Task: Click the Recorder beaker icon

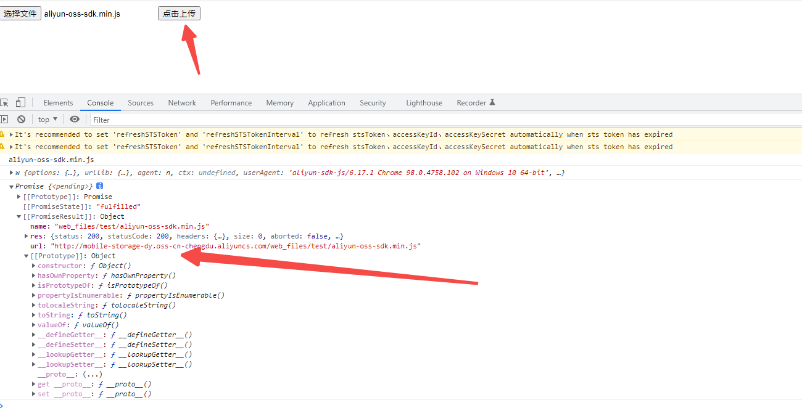Action: 492,102
